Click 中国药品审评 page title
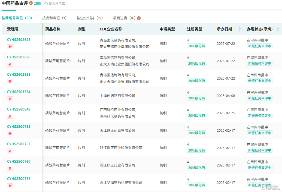The image size is (282, 192). [15, 3]
